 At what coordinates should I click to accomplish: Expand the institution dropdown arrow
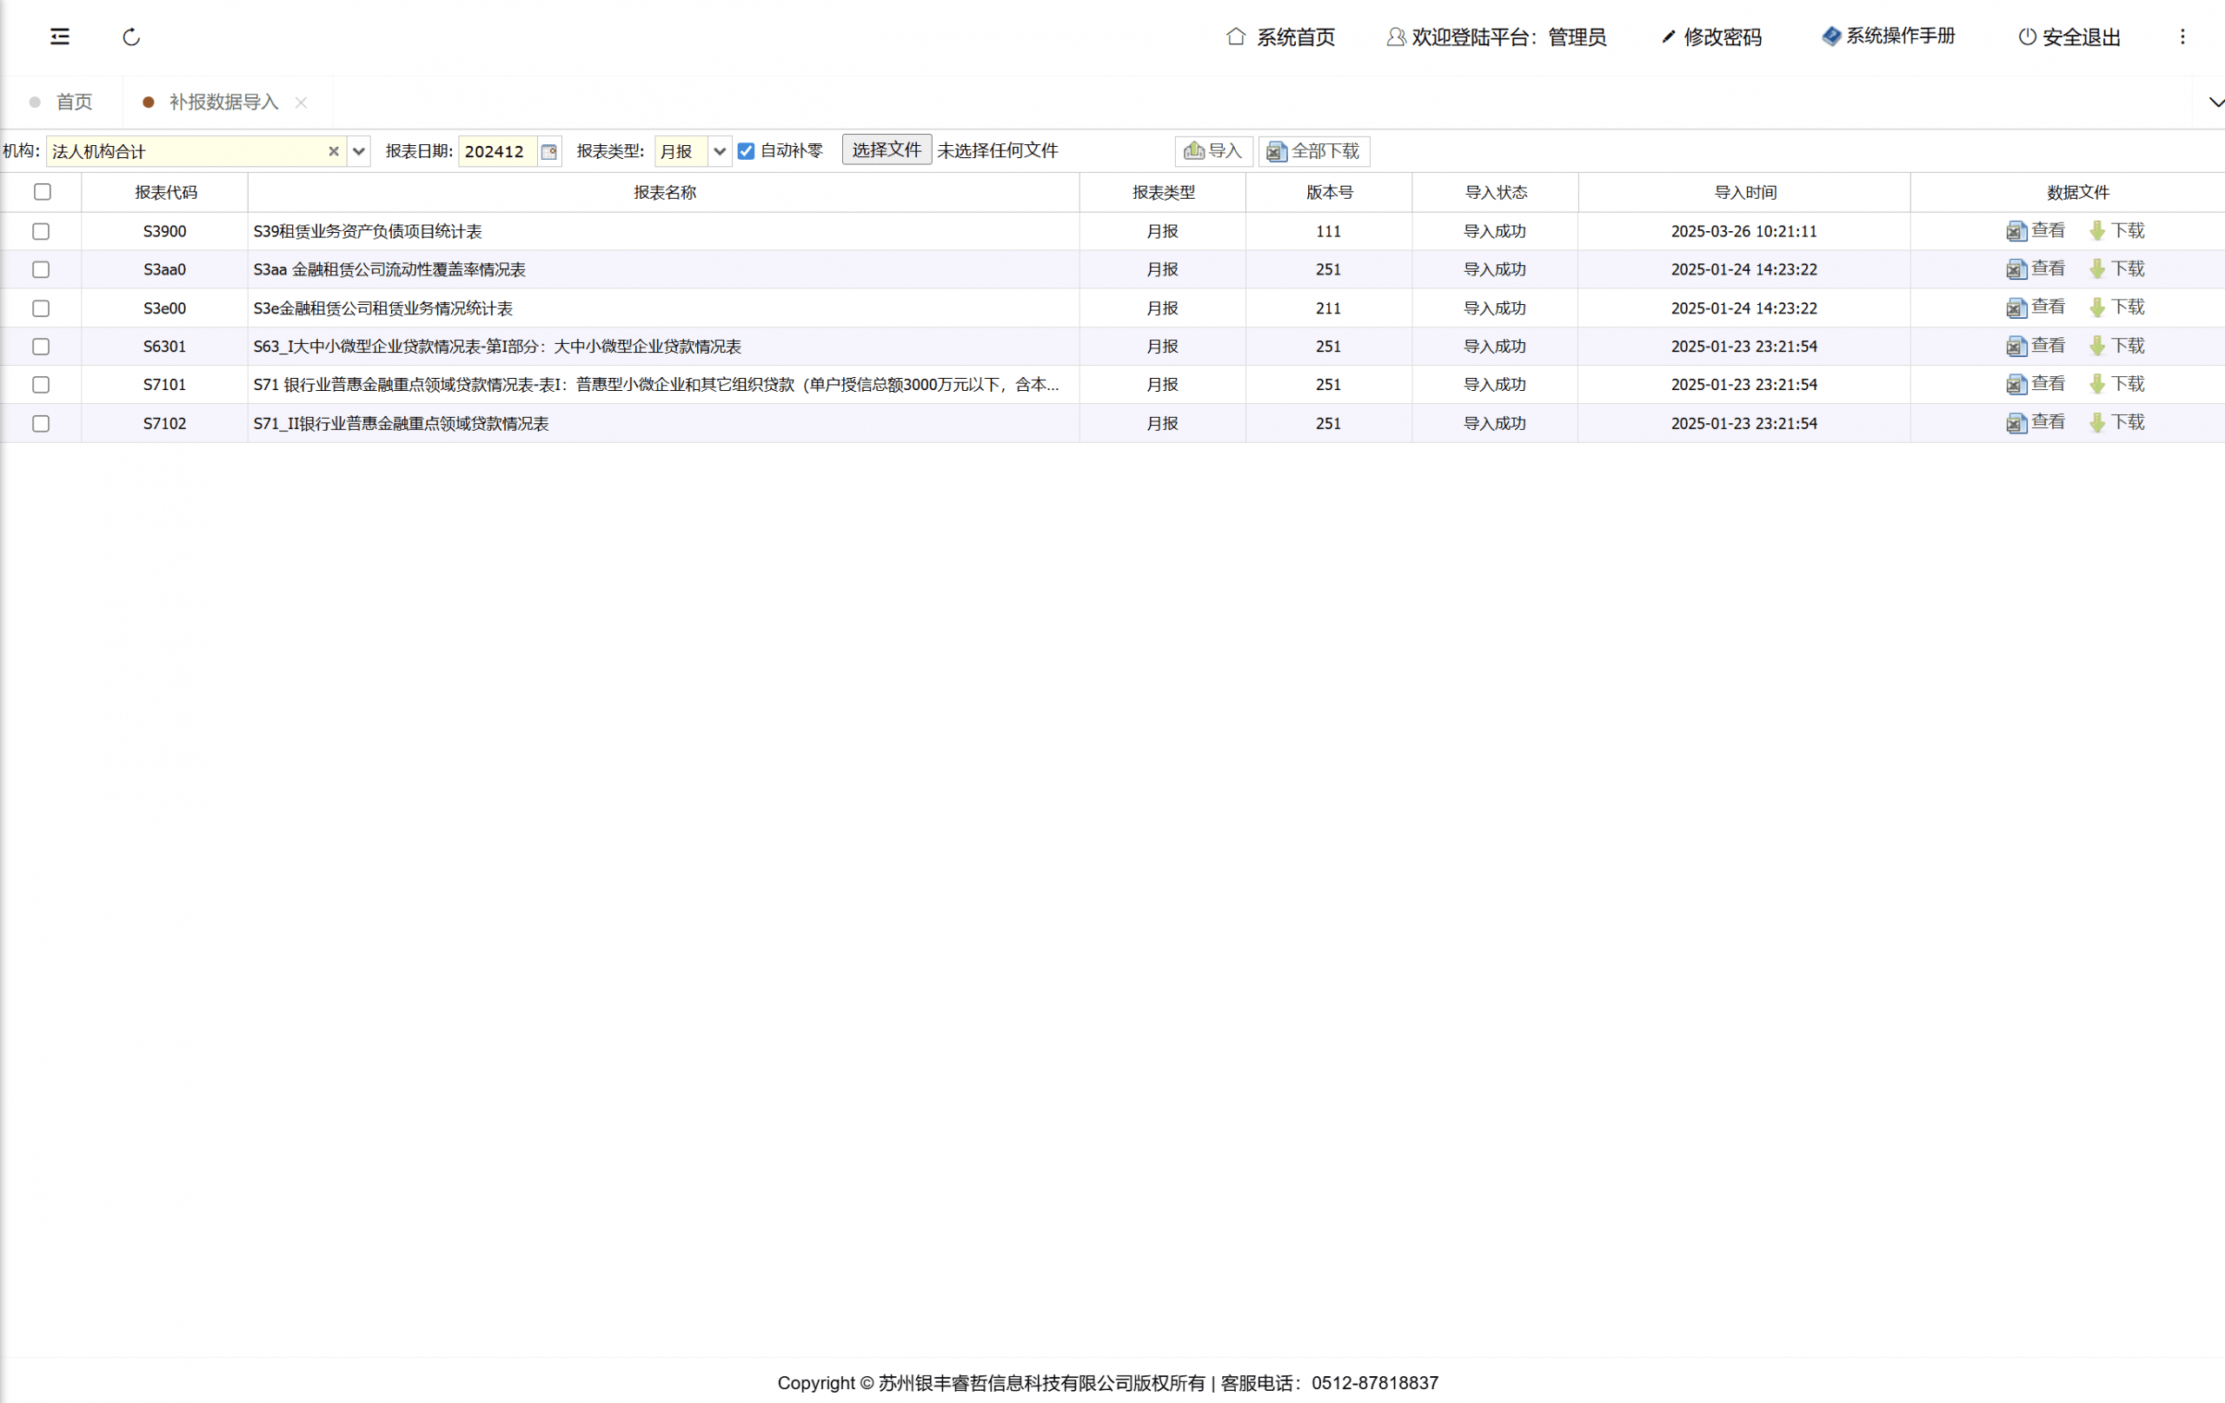[358, 151]
